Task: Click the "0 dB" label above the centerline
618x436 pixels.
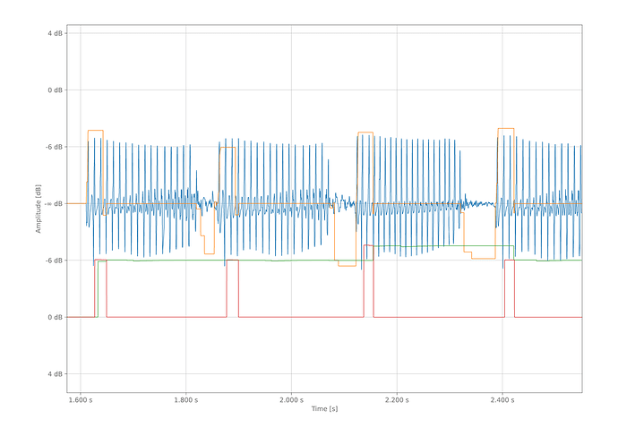Action: click(x=56, y=90)
